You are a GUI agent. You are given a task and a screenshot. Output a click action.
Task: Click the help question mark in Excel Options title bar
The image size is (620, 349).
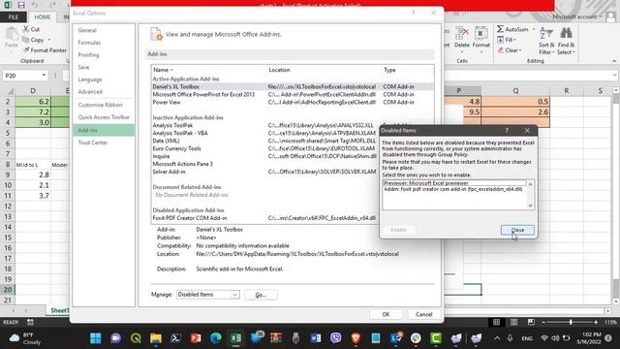(x=414, y=13)
